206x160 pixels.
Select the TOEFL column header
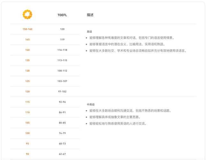[x=62, y=15]
